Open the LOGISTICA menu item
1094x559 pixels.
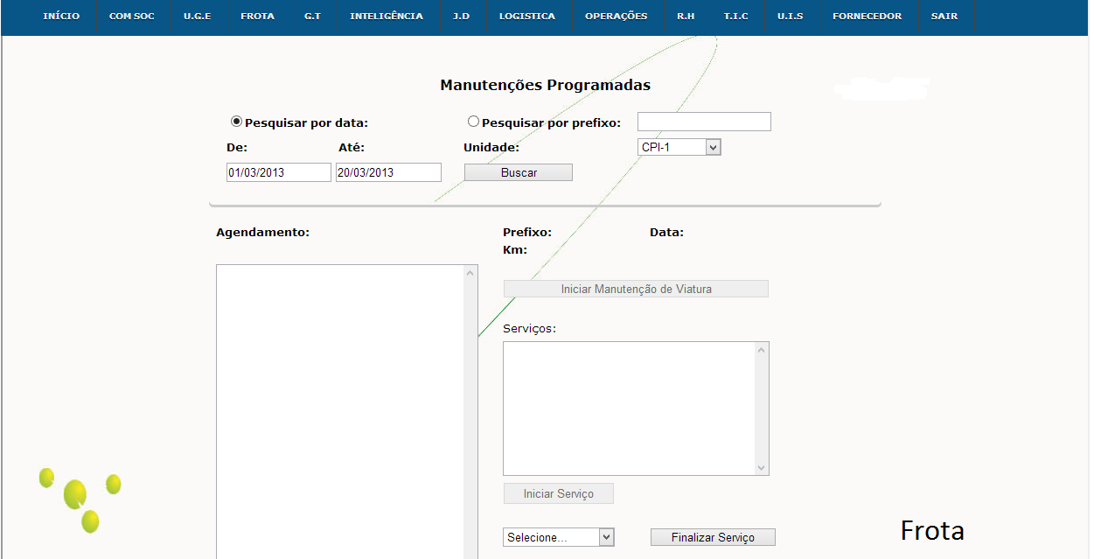[x=526, y=17]
